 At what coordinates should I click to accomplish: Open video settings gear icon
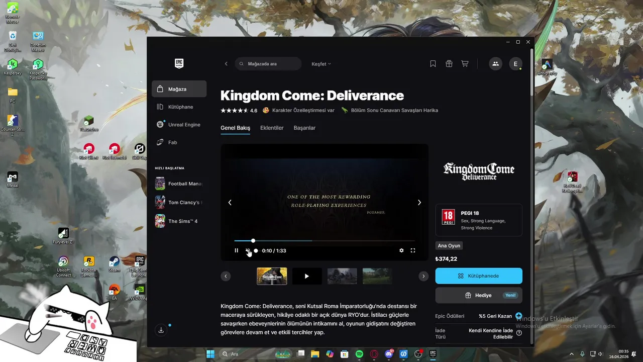[x=401, y=250]
